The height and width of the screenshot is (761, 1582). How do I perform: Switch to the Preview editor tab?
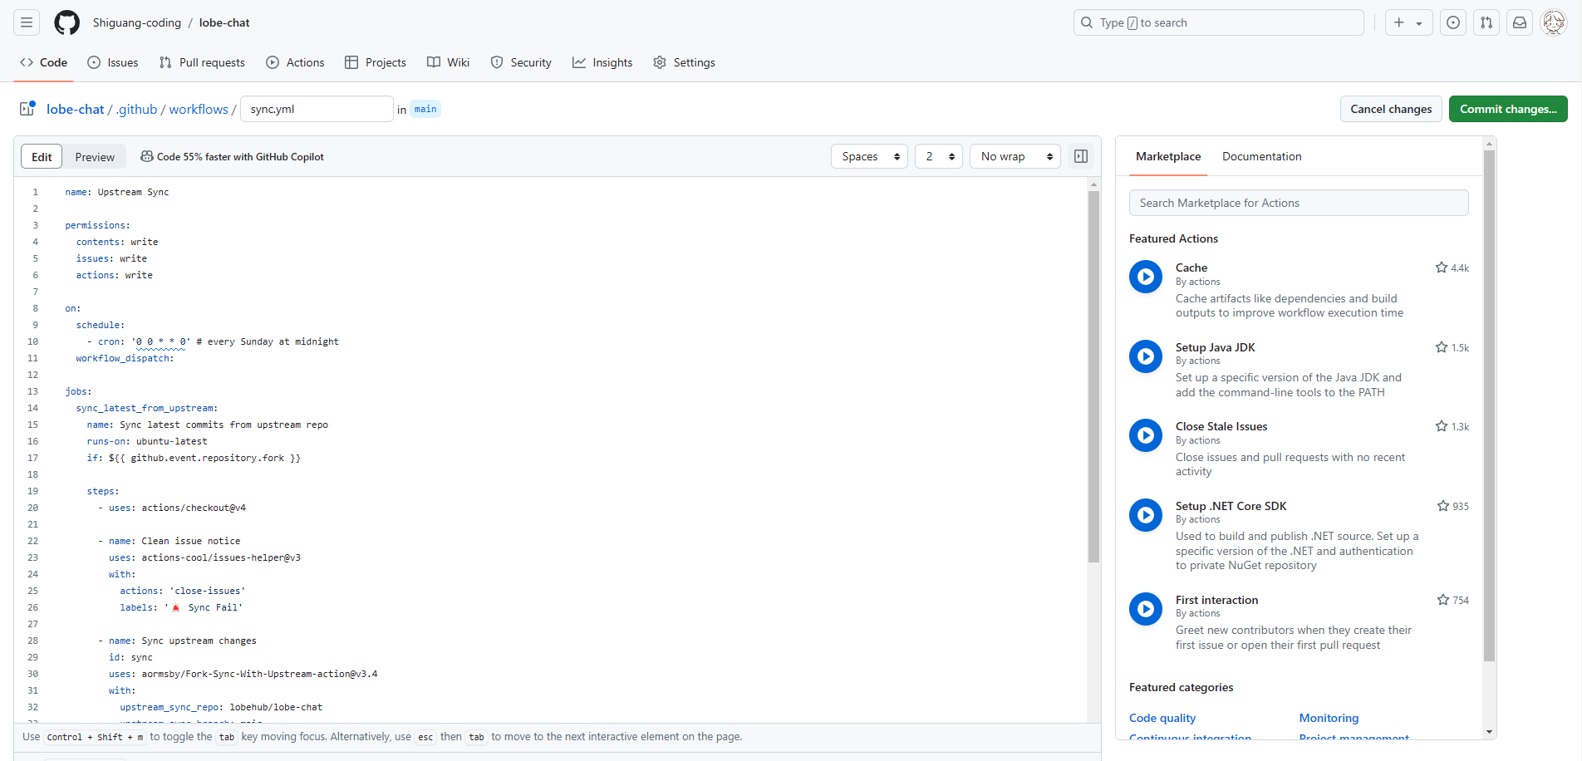(x=95, y=156)
